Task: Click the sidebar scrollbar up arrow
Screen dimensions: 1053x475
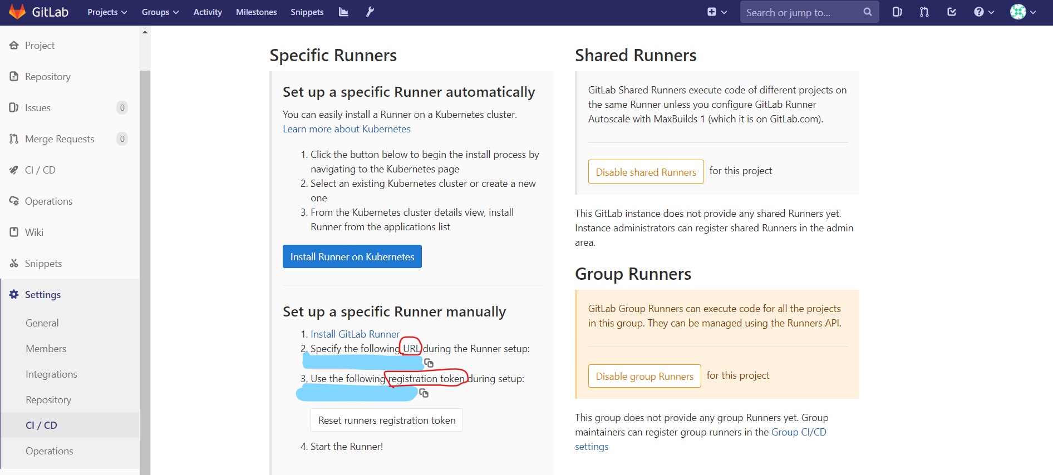Action: pyautogui.click(x=145, y=32)
